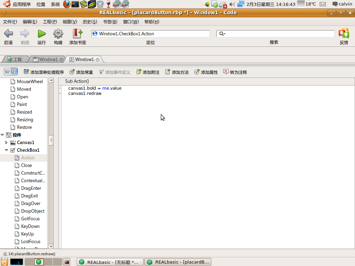Select the DropObject event
The height and width of the screenshot is (266, 355).
click(33, 211)
